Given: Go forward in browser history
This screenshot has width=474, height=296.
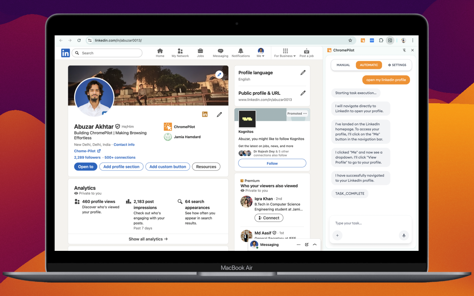Looking at the screenshot, I should click(x=70, y=40).
